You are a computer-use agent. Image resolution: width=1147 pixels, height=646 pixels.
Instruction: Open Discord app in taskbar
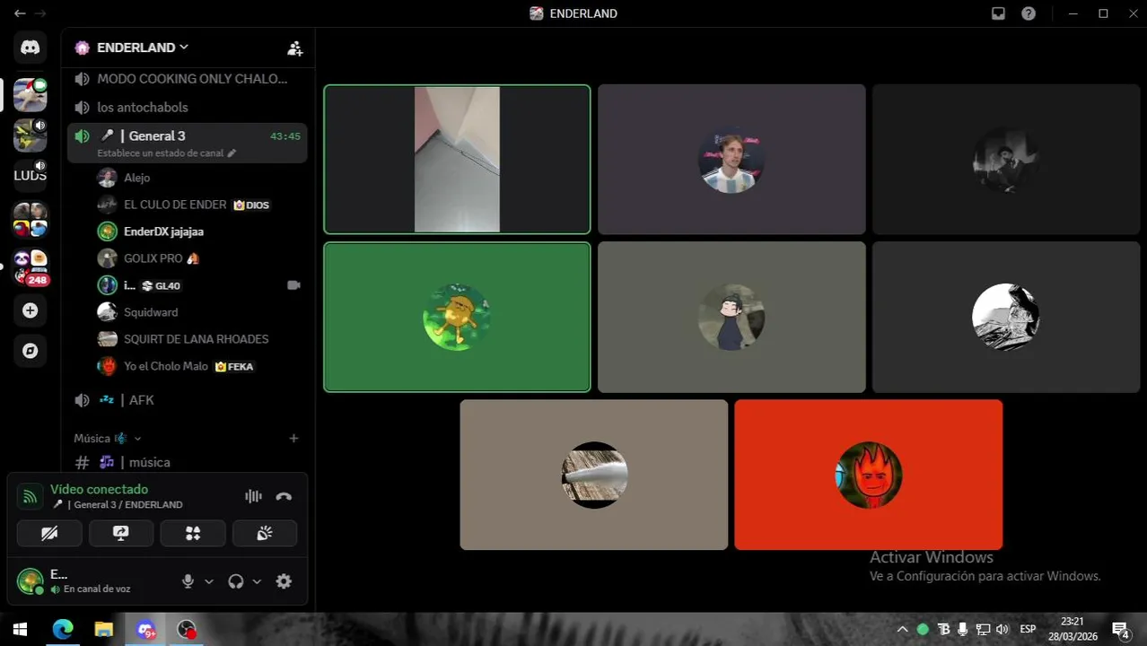pos(145,630)
